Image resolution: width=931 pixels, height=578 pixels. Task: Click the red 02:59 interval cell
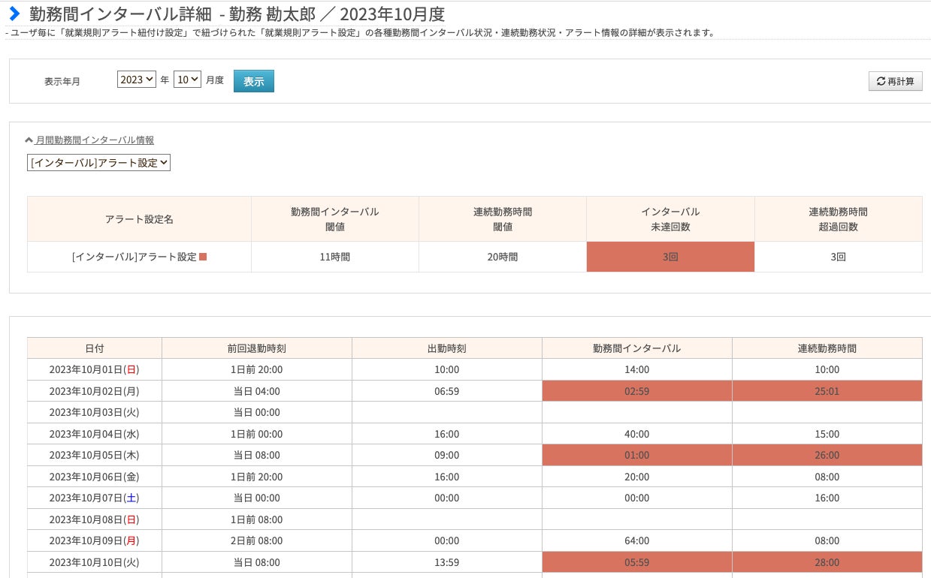pos(636,391)
